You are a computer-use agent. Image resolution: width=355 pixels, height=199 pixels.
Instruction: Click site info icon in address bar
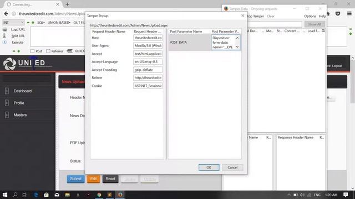click(x=14, y=14)
